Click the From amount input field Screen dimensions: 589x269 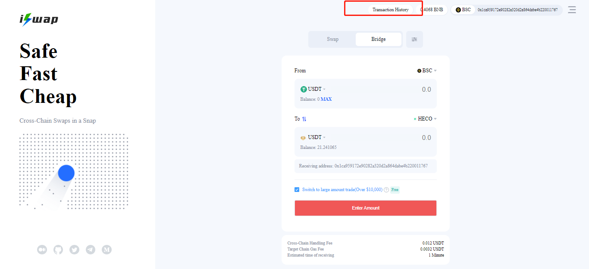tap(426, 90)
